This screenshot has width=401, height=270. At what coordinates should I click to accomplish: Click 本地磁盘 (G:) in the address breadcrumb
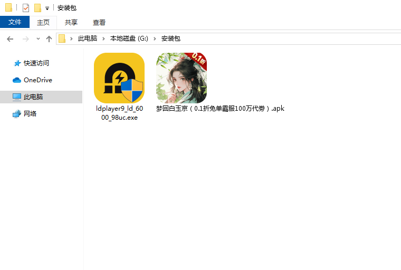pyautogui.click(x=129, y=38)
